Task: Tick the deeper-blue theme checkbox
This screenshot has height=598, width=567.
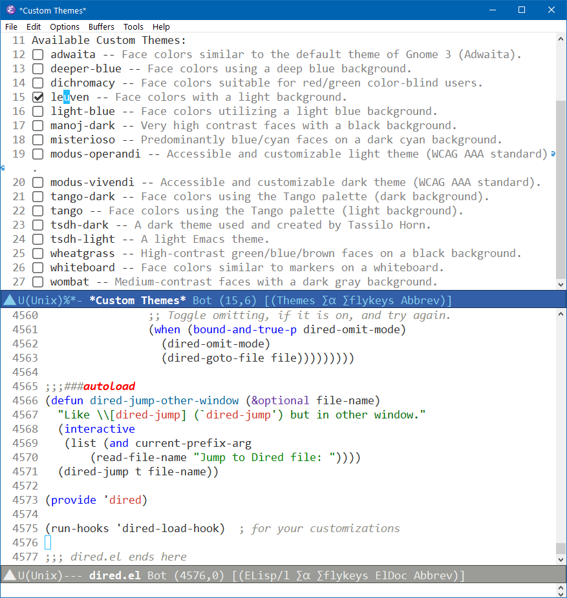Action: point(37,68)
